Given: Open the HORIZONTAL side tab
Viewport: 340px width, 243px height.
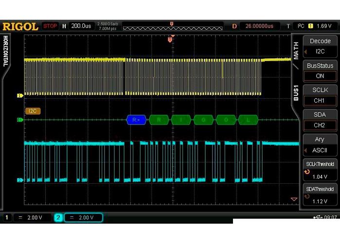Looking at the screenshot, I should tap(6, 51).
